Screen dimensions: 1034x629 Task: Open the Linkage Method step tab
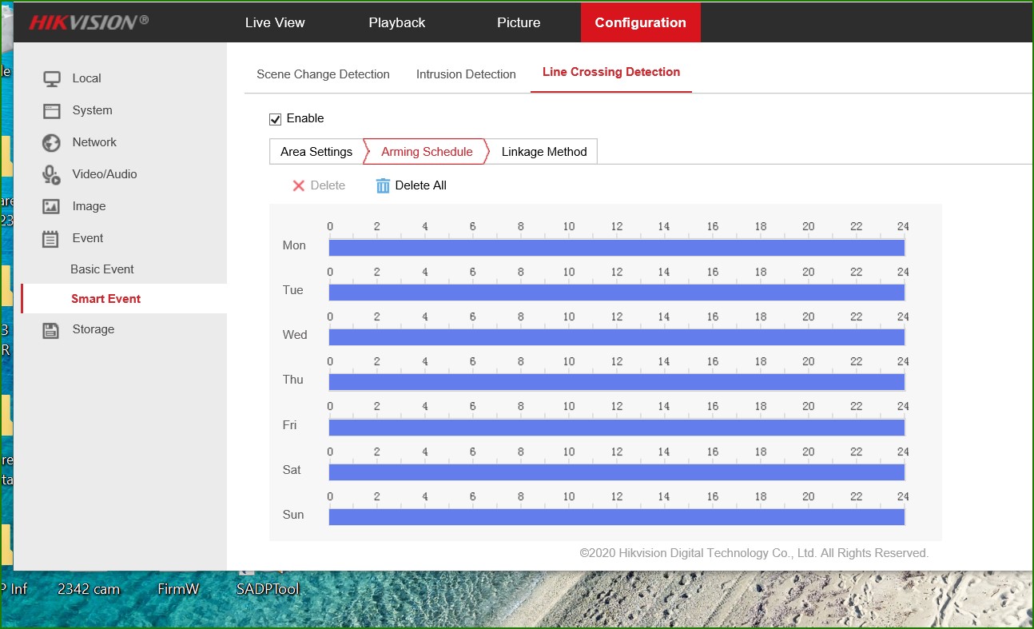coord(543,152)
